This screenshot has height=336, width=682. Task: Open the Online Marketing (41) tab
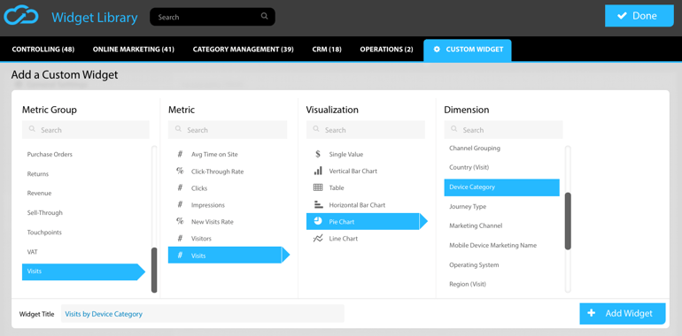tap(134, 50)
